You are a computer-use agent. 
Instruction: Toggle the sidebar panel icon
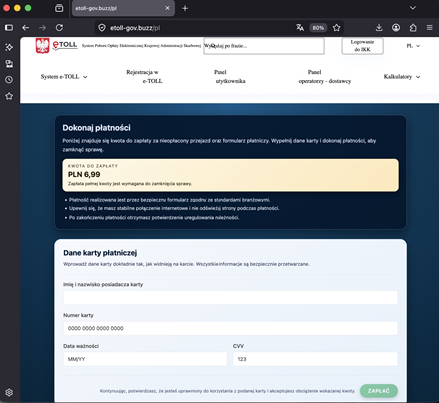(9, 28)
